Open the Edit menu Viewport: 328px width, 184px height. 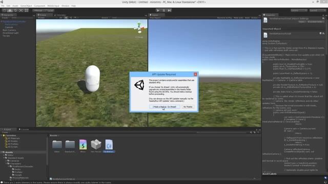coord(8,6)
